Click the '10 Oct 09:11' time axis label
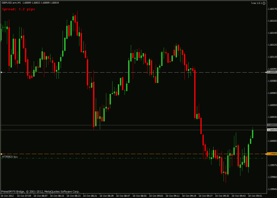 click(172, 196)
